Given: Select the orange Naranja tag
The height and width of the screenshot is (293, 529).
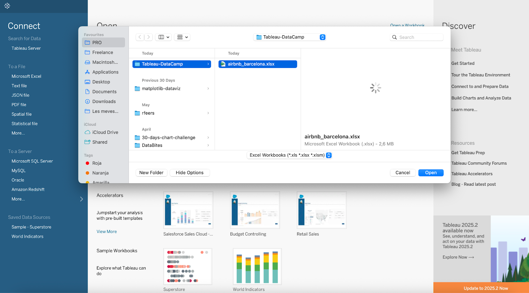Looking at the screenshot, I should (x=103, y=173).
